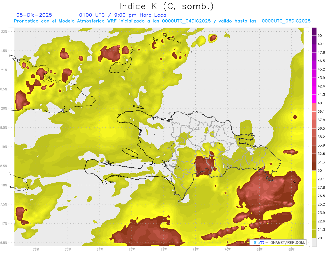This screenshot has height=253, width=327.
Task: Click the colorbar label "21.3"
Action: click(321, 230)
